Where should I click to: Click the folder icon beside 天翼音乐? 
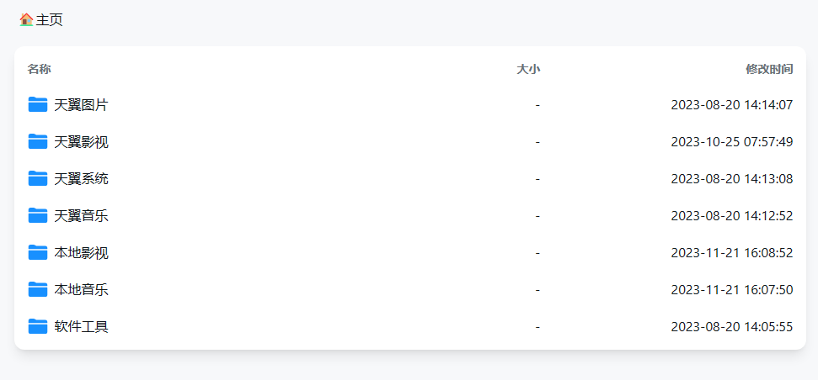37,215
